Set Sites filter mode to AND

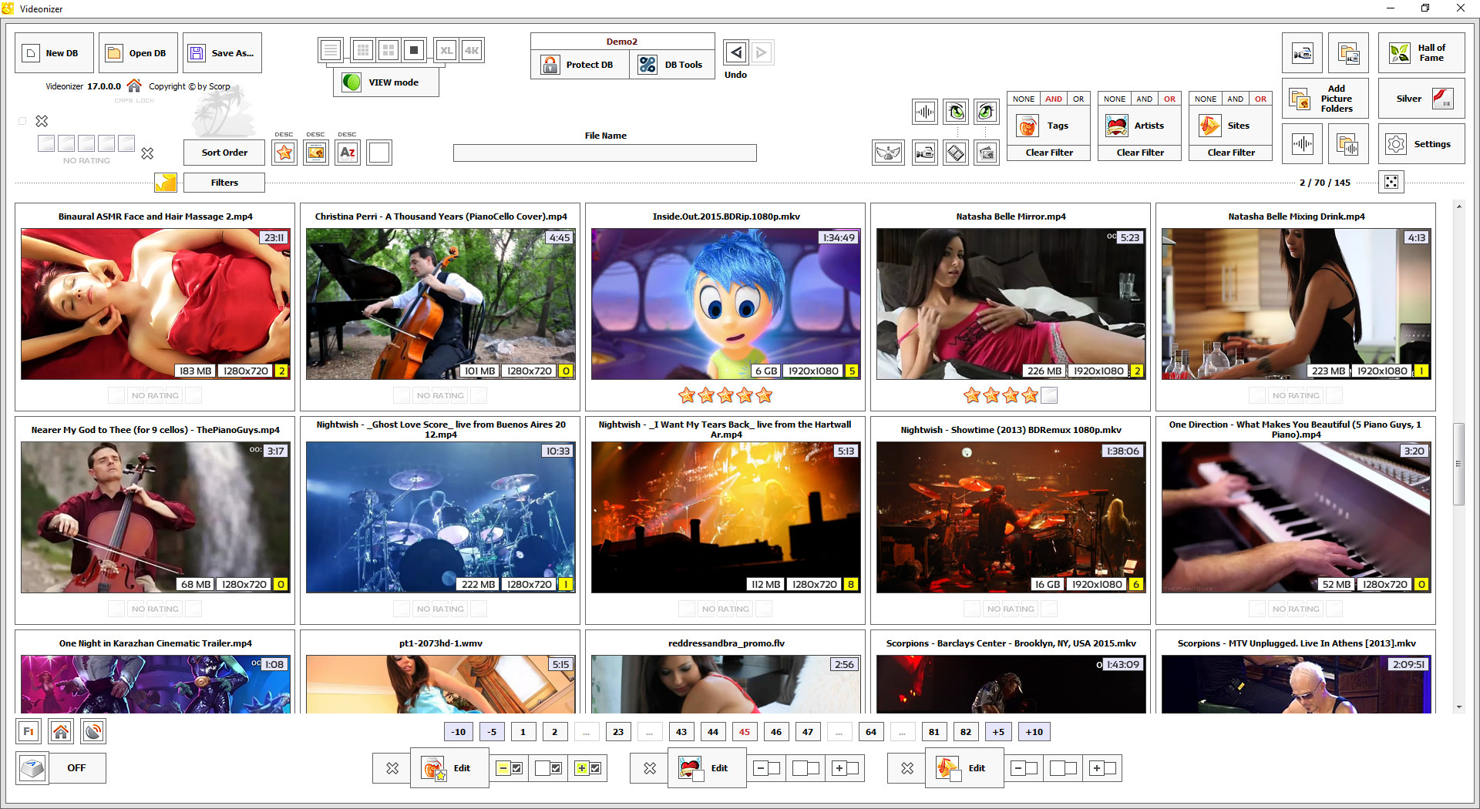pos(1236,99)
